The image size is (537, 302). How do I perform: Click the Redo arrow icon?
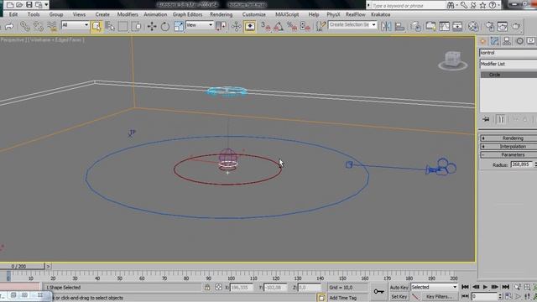point(9,26)
